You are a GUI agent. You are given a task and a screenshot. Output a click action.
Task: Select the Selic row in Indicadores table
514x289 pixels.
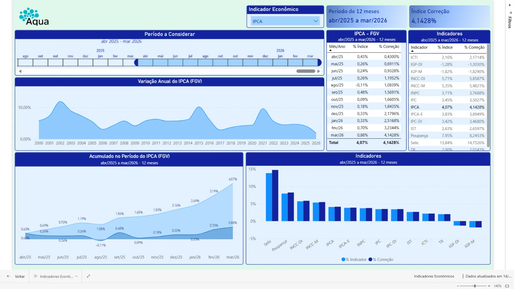pos(448,143)
